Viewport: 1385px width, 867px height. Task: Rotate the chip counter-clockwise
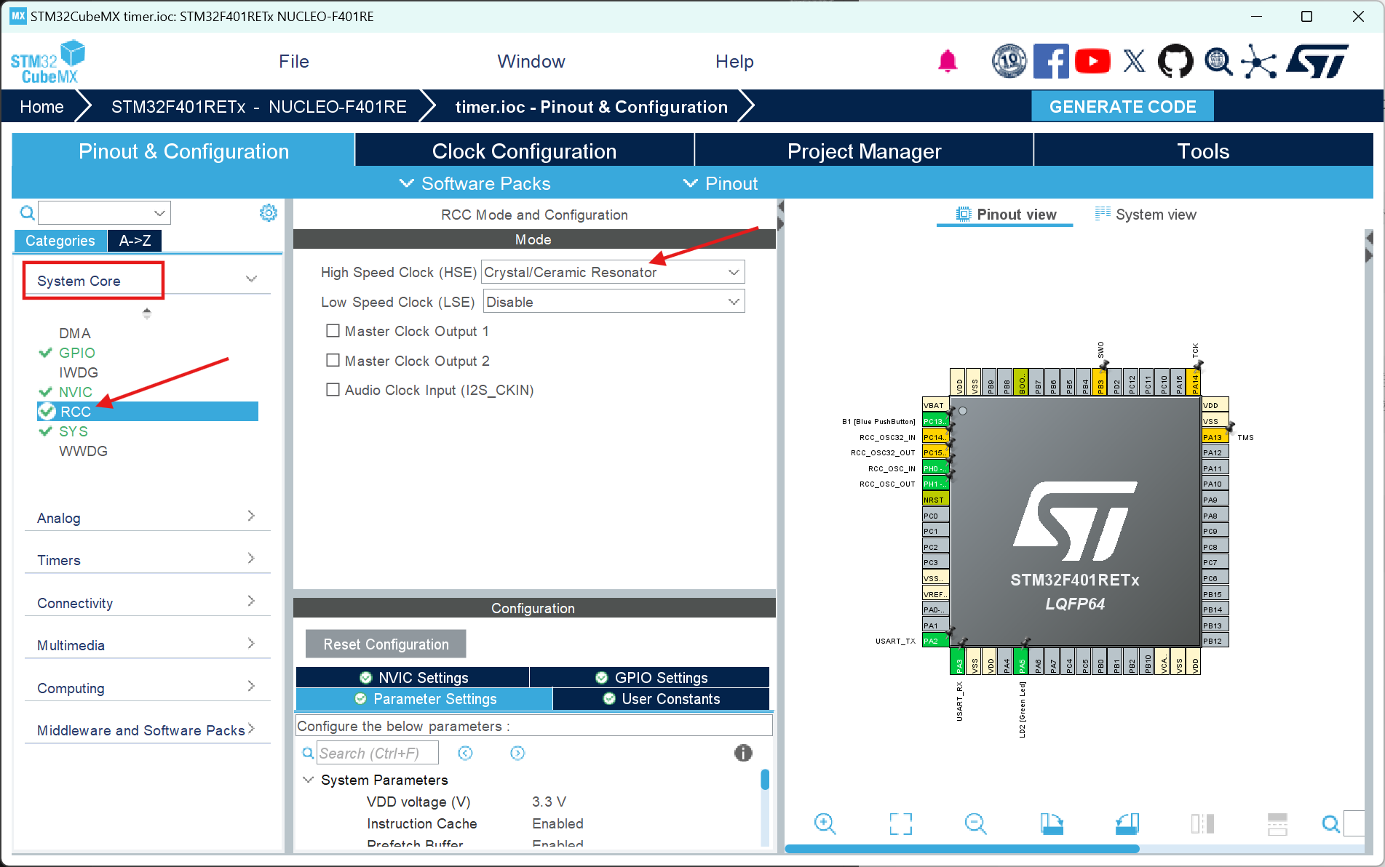[x=1127, y=823]
